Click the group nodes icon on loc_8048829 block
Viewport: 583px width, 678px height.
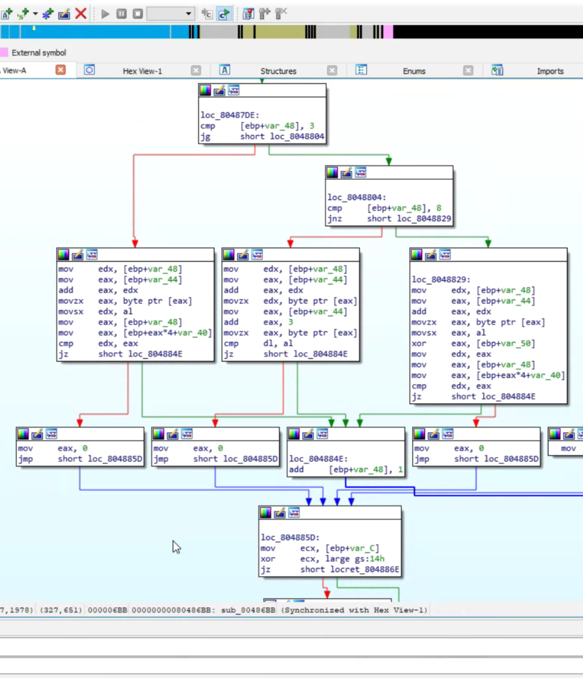445,255
